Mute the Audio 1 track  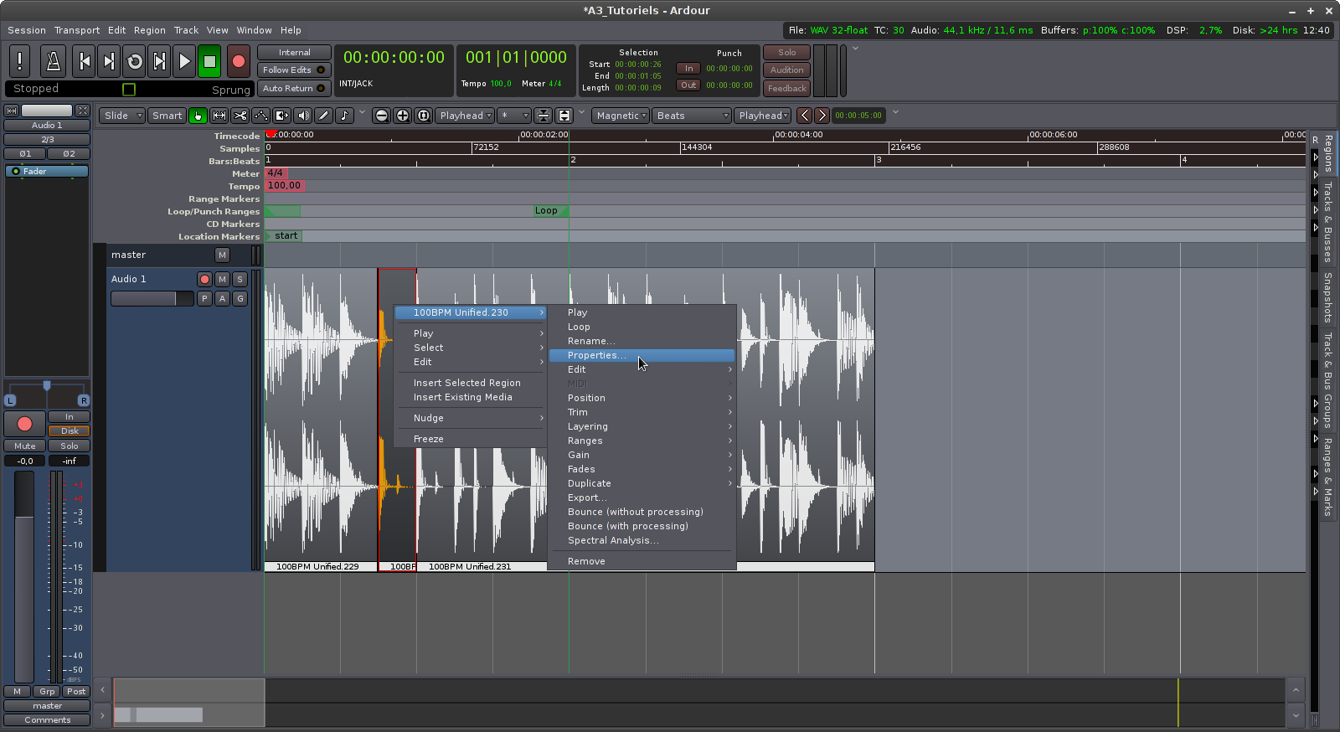(x=222, y=279)
